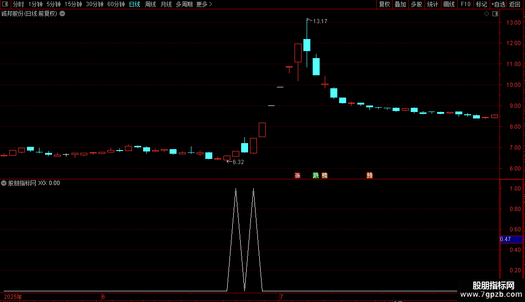The width and height of the screenshot is (525, 302).
Task: Open 多周期 multi-period view
Action: [x=184, y=4]
